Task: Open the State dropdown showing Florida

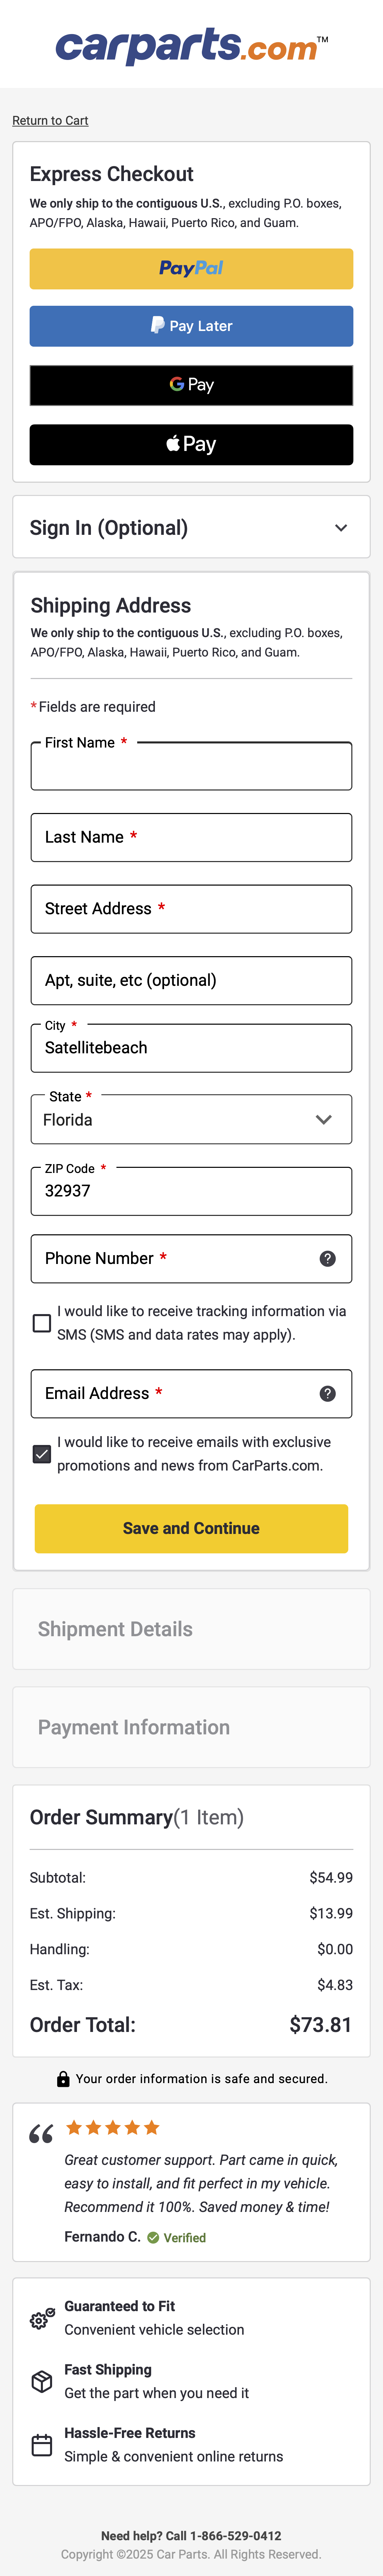Action: tap(191, 1120)
